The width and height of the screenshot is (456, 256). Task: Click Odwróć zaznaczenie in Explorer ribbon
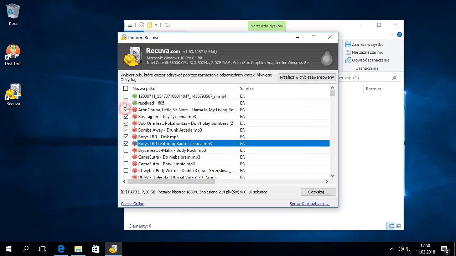(x=367, y=60)
